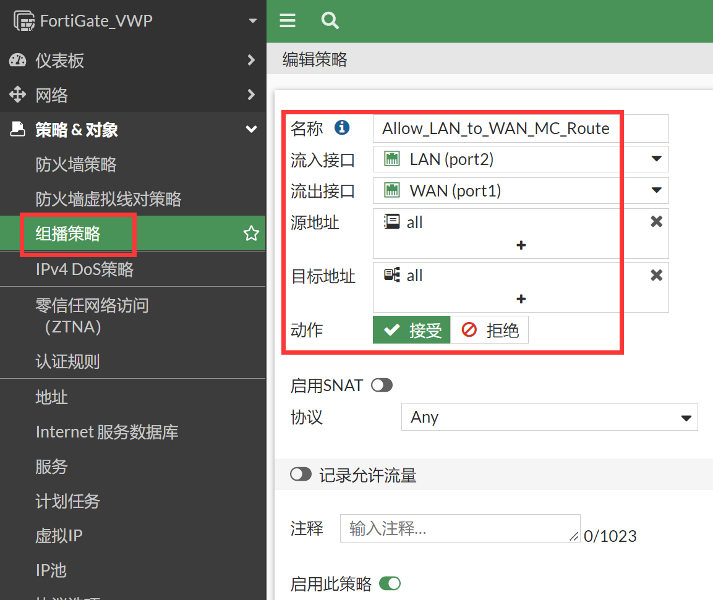
Task: Add a source address with plus icon
Action: [521, 246]
